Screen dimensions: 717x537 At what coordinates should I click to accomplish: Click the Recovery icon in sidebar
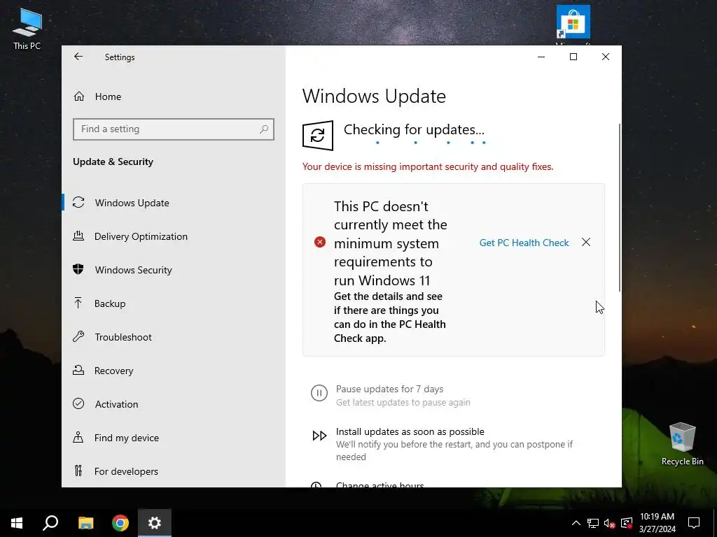(78, 370)
